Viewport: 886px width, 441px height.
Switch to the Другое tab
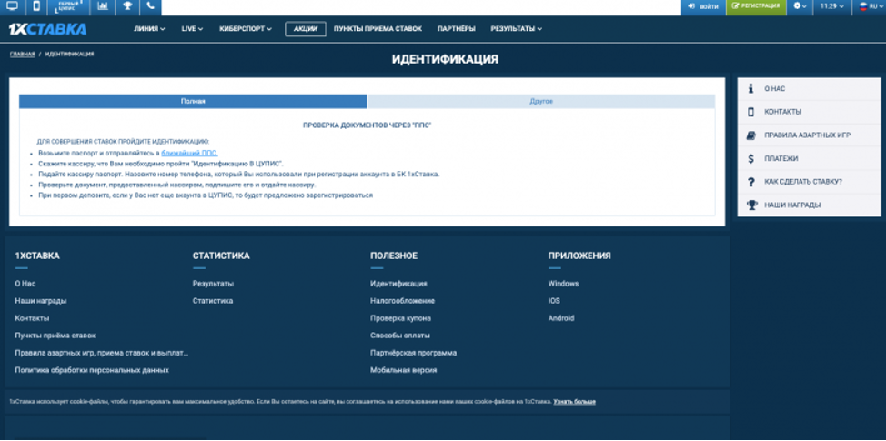pos(541,102)
